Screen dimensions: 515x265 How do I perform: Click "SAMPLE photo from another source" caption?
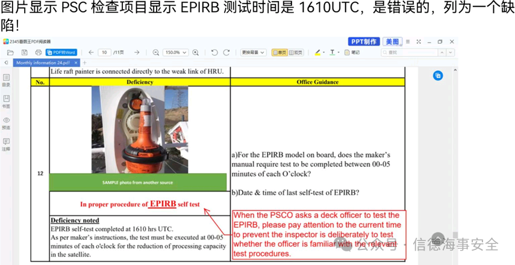(137, 183)
